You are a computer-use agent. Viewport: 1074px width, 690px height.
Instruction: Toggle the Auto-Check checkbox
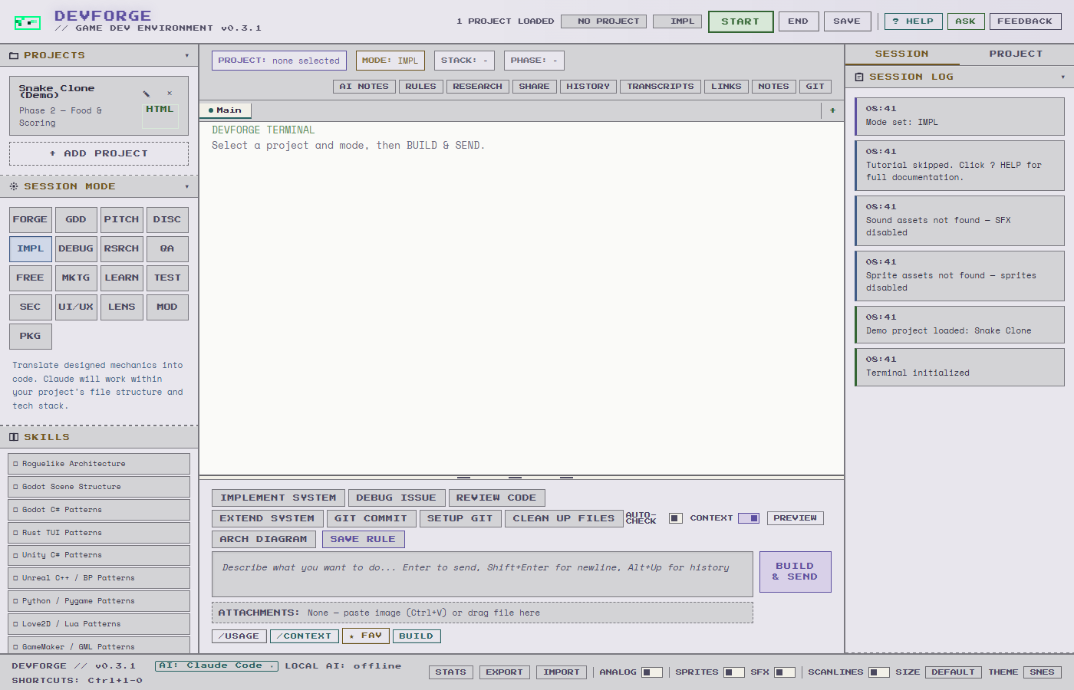676,518
